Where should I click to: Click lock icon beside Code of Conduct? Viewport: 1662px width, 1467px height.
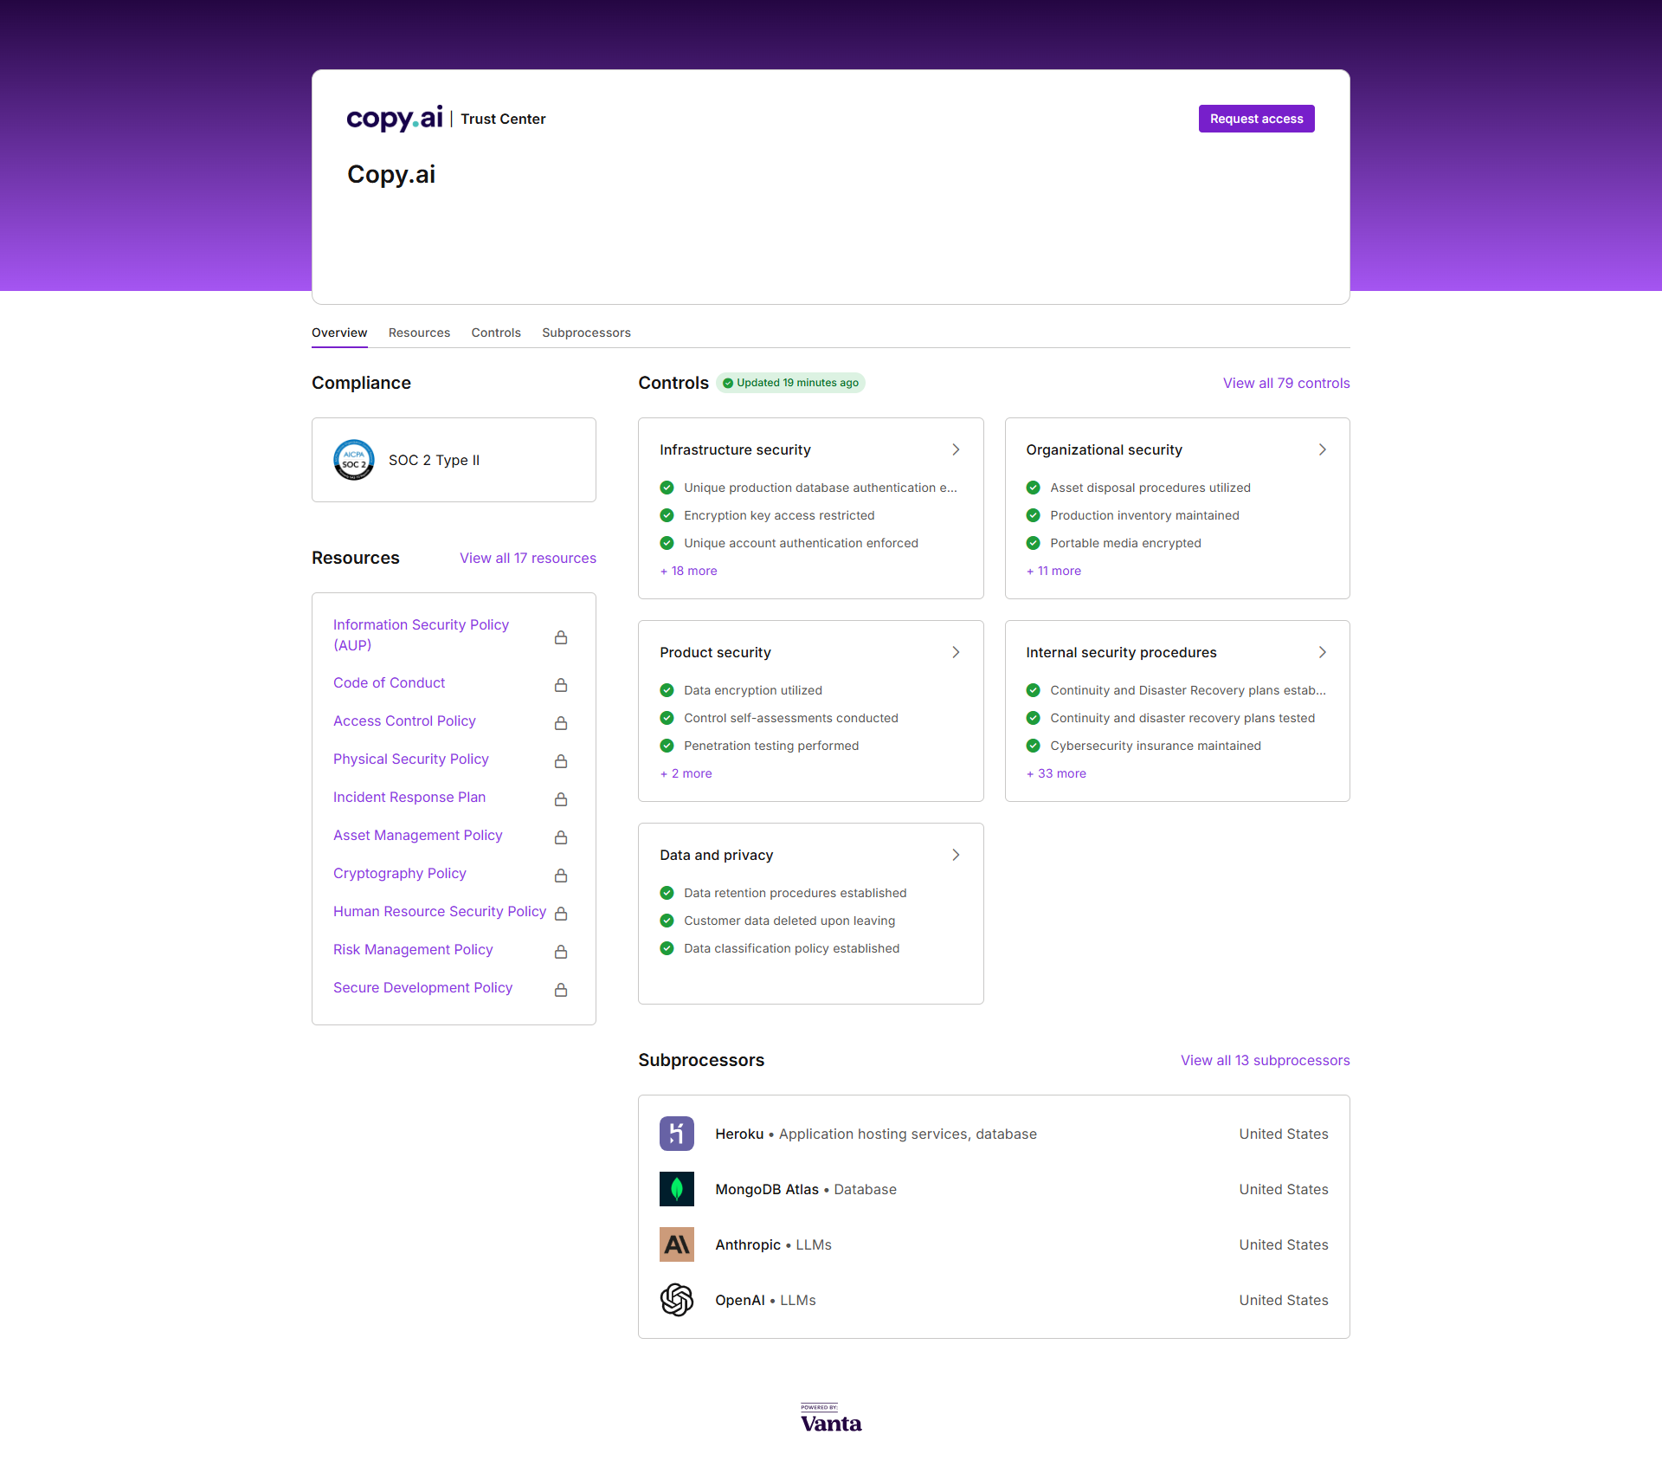[x=561, y=685]
